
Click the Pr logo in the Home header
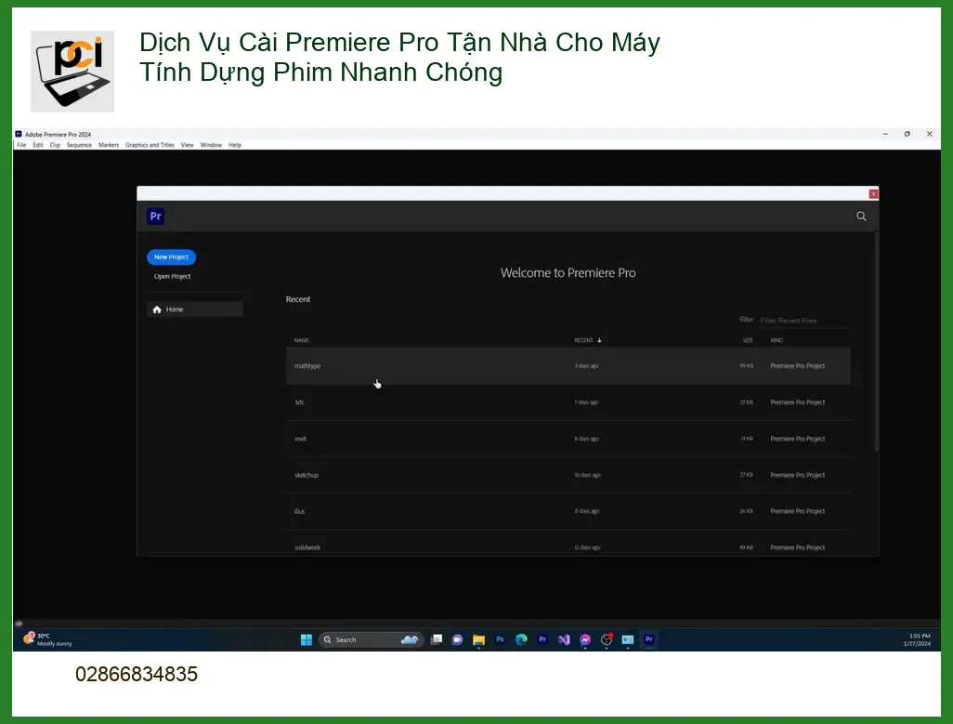[x=156, y=217]
